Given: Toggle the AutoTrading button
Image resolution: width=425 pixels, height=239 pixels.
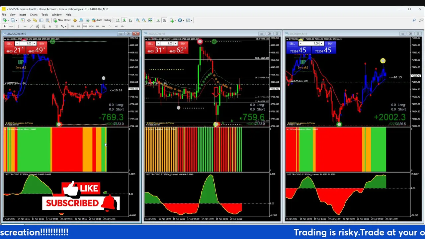Looking at the screenshot, I should (x=101, y=20).
